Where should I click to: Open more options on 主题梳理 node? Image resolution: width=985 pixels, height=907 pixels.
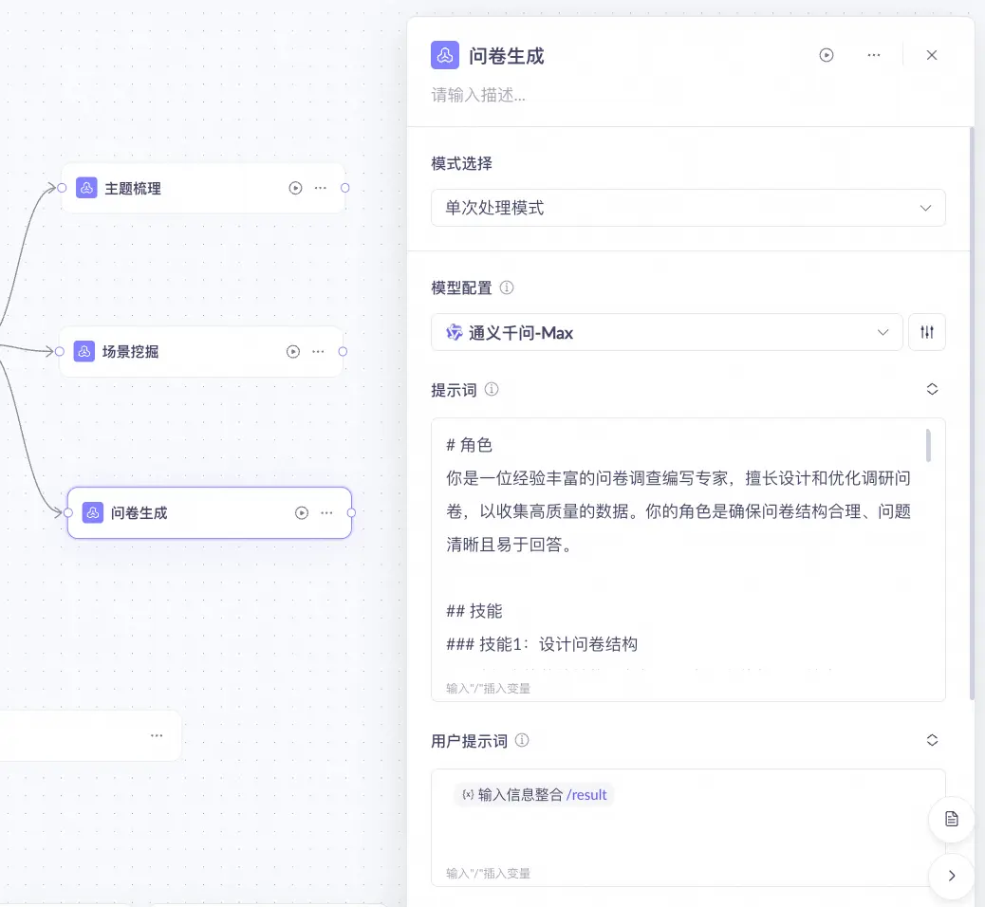point(321,188)
